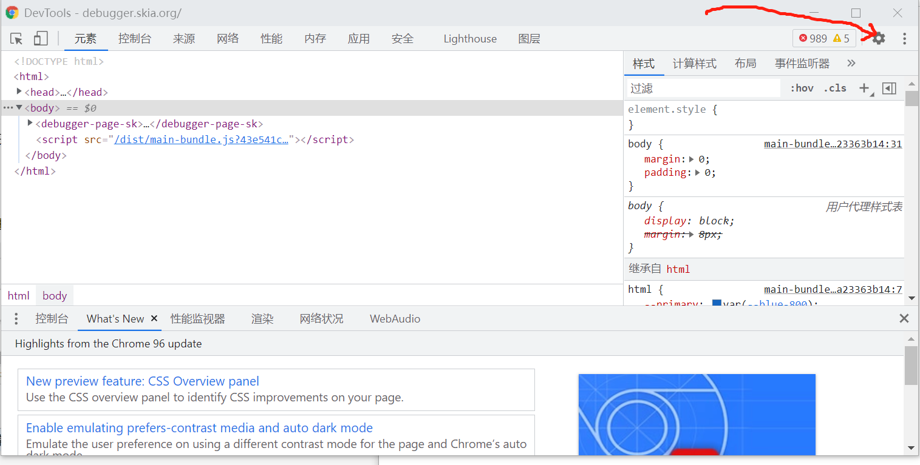Image resolution: width=920 pixels, height=465 pixels.
Task: Open the 计算样式 tab
Action: (x=694, y=62)
